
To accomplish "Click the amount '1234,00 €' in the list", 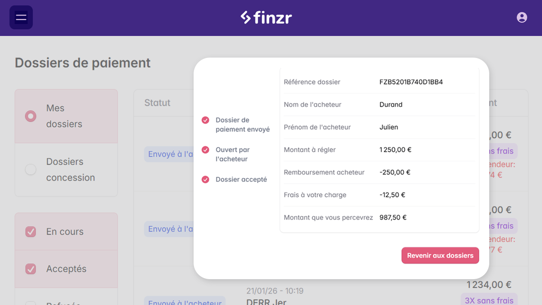I will tap(490, 284).
